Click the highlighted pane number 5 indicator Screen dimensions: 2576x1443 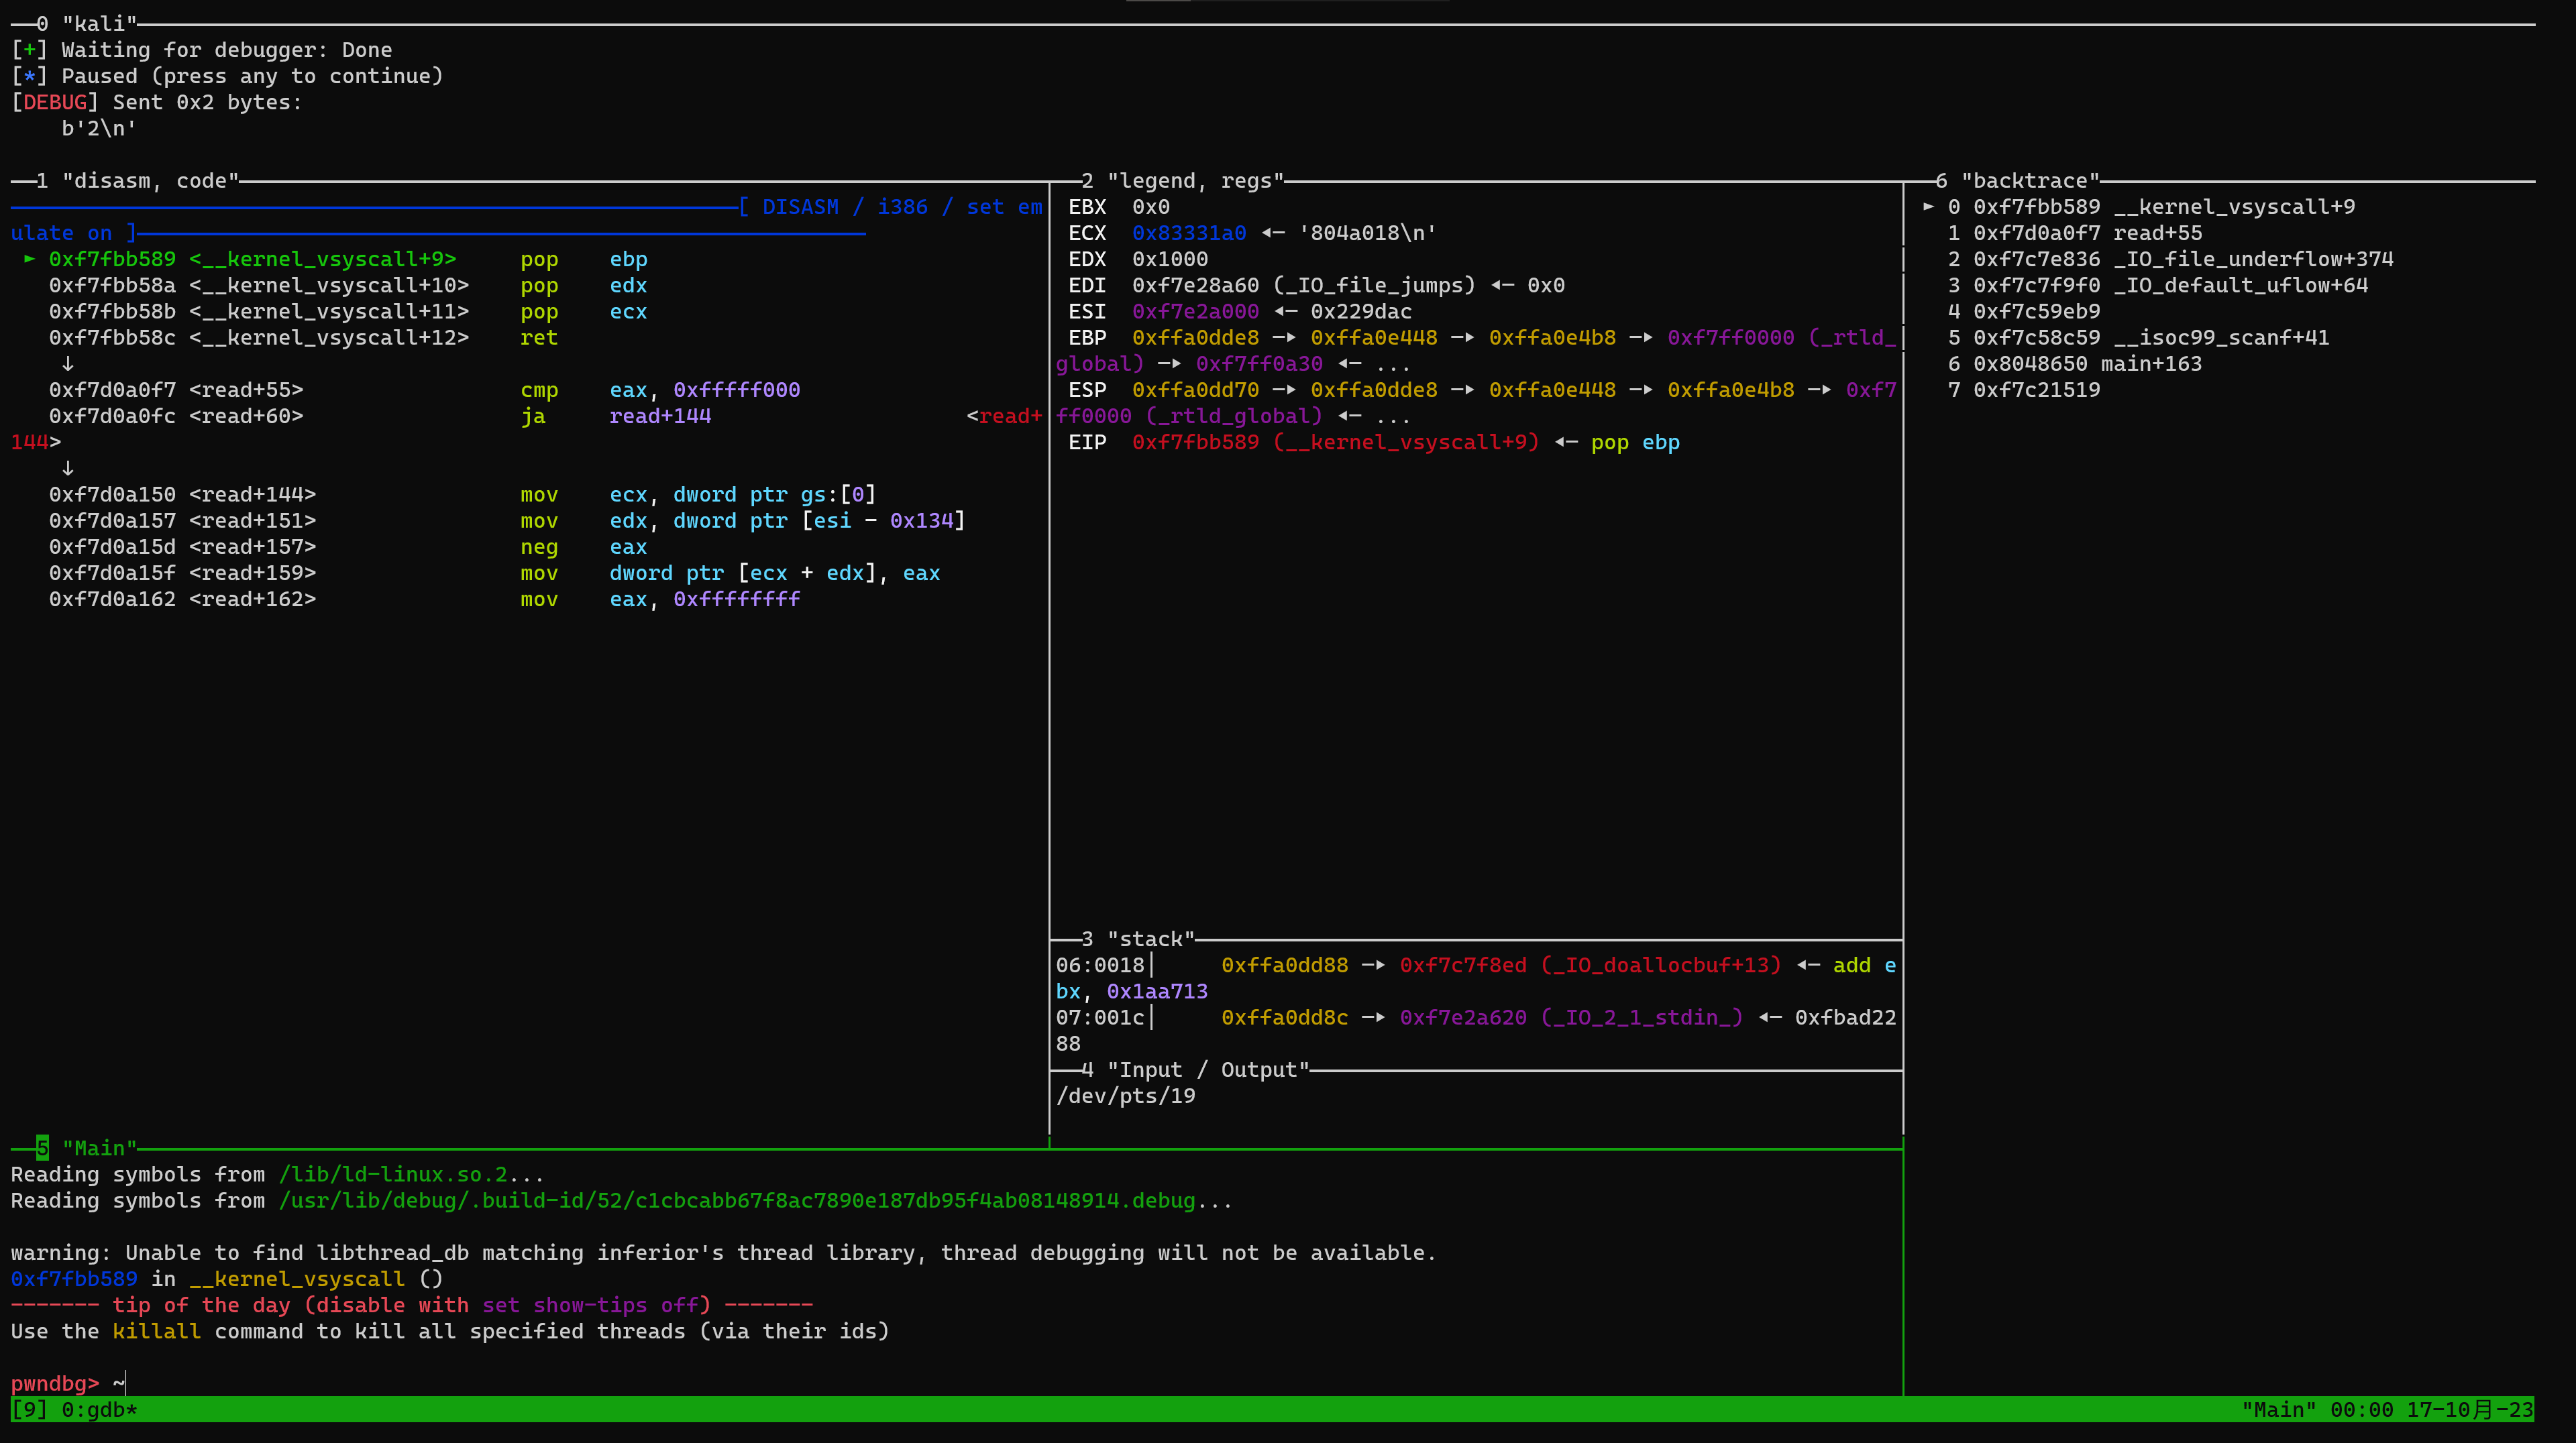click(42, 1147)
